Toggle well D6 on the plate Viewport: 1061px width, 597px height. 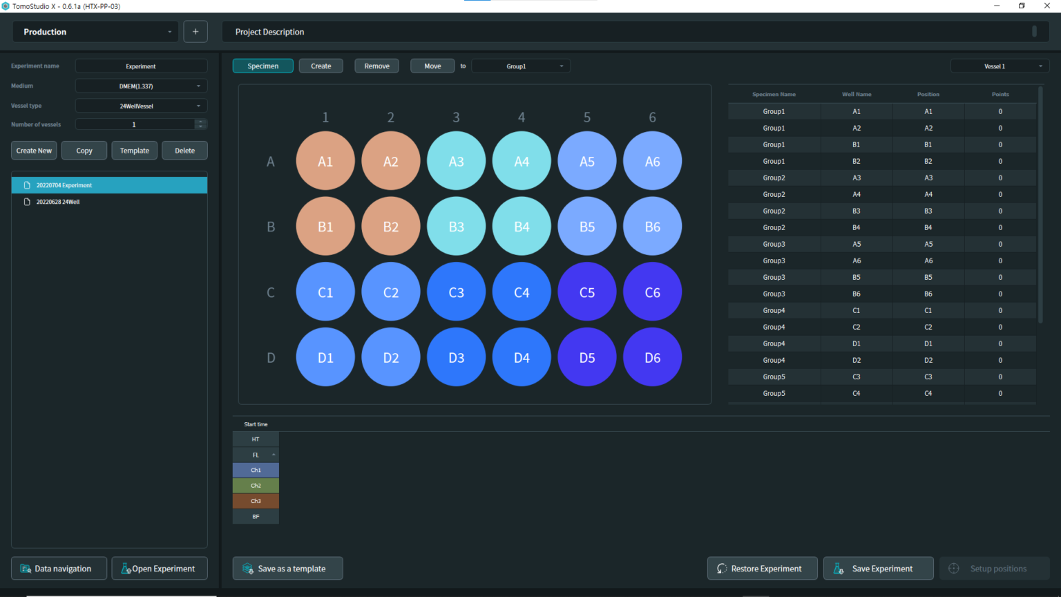tap(652, 357)
